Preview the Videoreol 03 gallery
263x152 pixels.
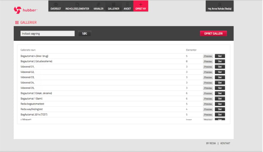pyautogui.click(x=208, y=78)
